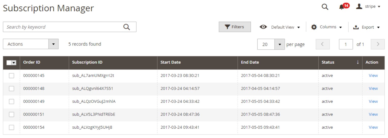Expand the per page size dropdown arrow

[x=280, y=44]
